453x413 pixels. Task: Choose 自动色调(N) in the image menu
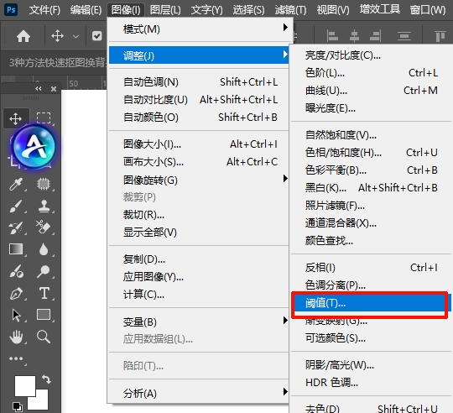(199, 82)
